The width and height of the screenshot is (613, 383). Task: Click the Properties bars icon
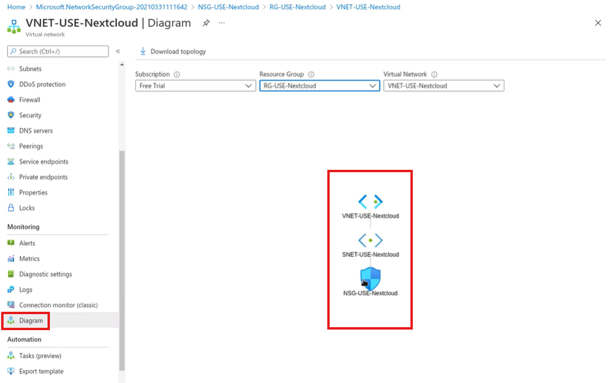point(11,192)
